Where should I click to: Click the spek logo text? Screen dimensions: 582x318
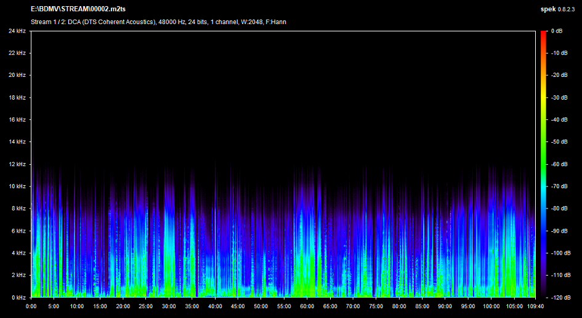pyautogui.click(x=548, y=10)
